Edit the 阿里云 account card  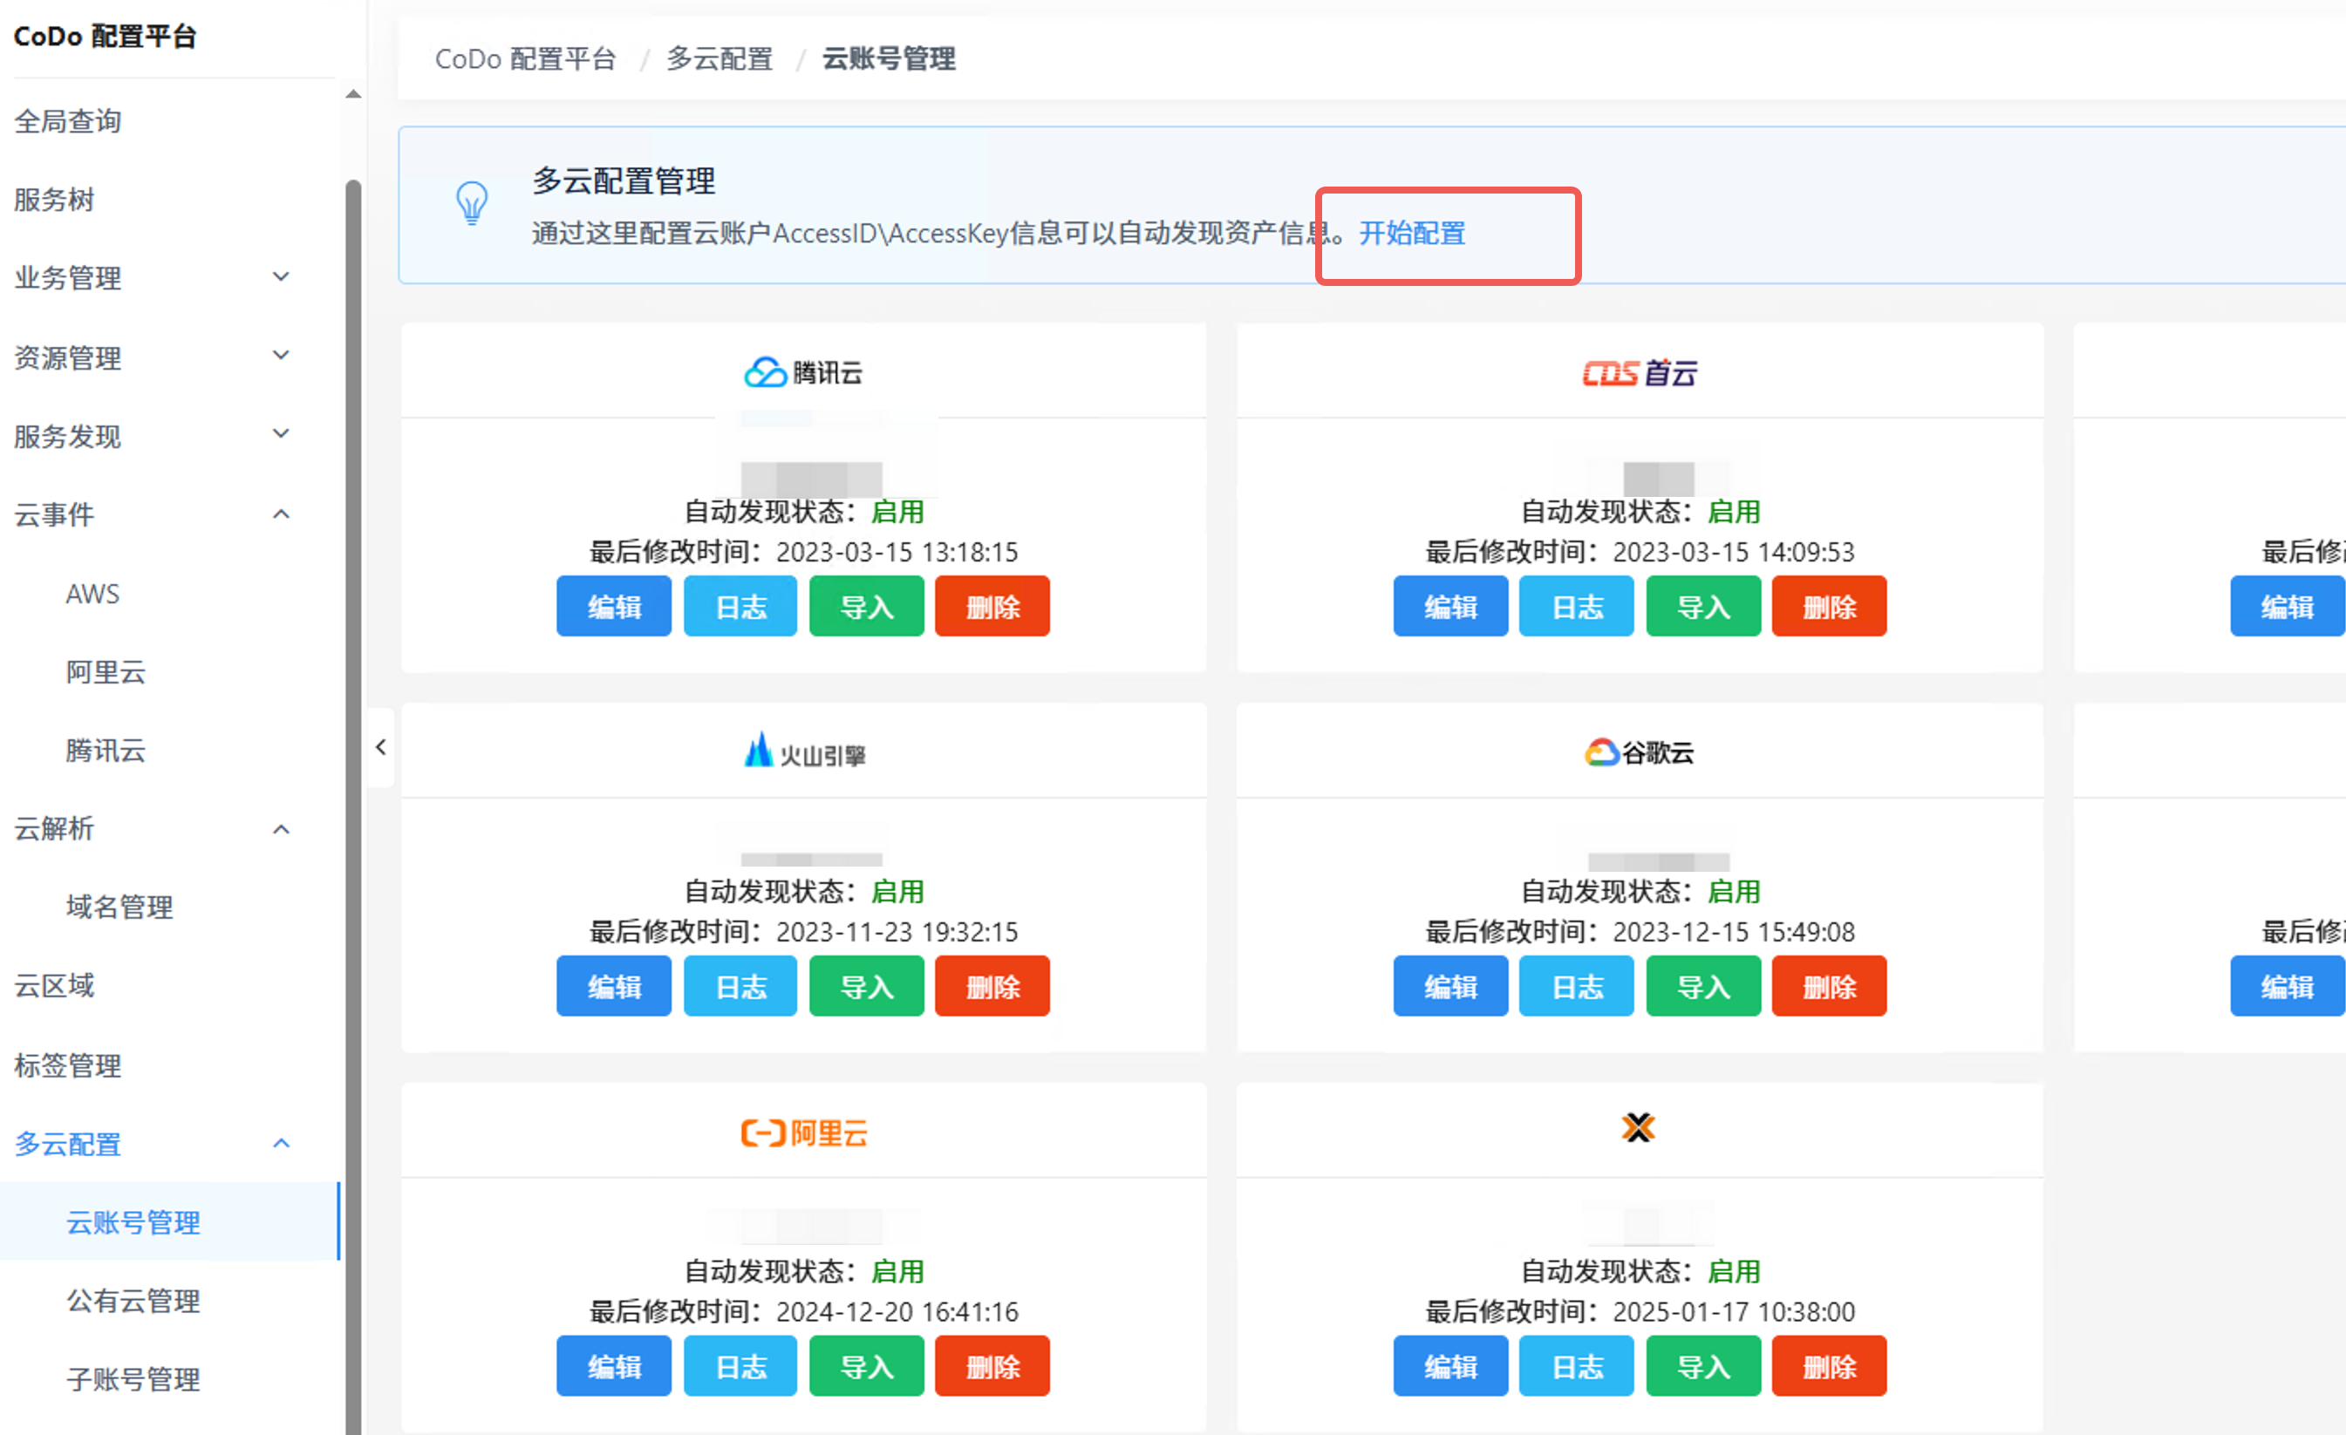[614, 1365]
